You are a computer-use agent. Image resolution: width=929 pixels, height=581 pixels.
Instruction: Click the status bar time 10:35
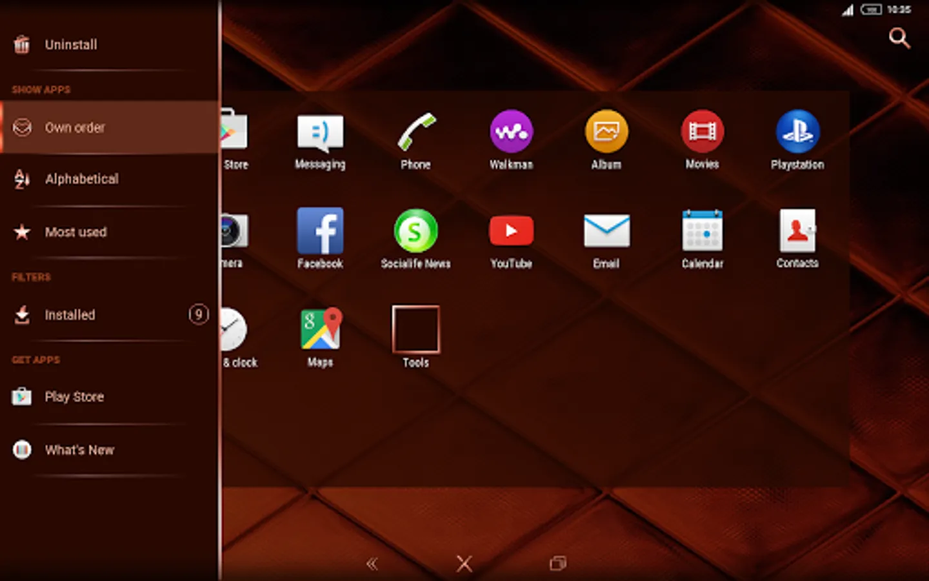tap(899, 10)
